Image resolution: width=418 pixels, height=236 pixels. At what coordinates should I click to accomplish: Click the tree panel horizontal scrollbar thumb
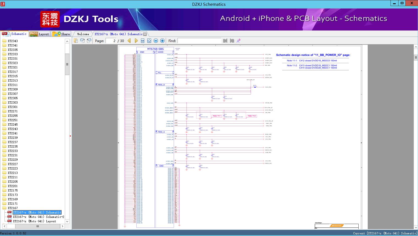(x=38, y=226)
